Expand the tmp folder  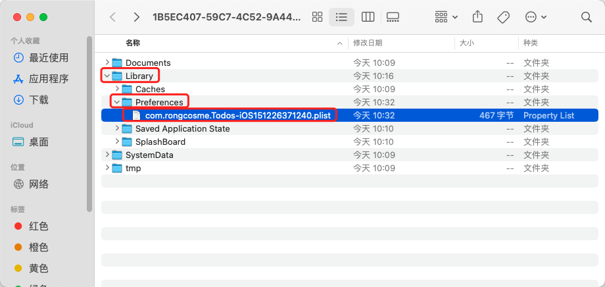(x=107, y=168)
